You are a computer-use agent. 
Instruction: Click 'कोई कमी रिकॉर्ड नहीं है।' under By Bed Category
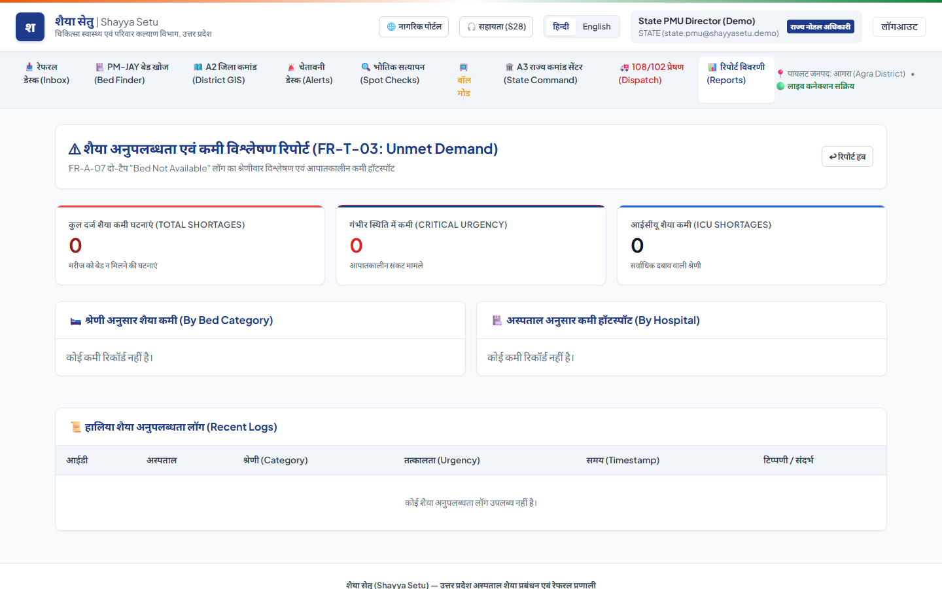tap(109, 357)
